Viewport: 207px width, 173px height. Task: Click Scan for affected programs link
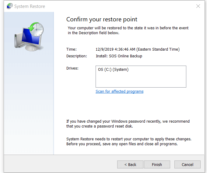pos(119,92)
